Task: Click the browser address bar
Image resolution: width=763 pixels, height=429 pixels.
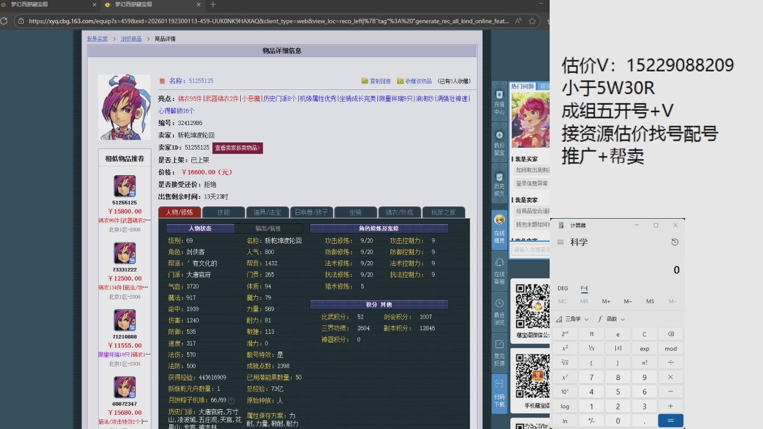Action: (268, 21)
